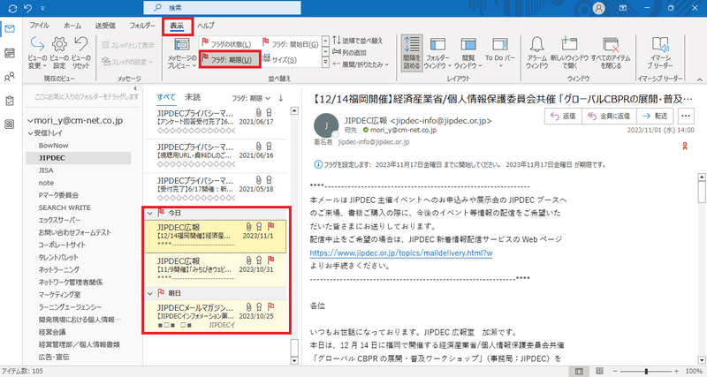Open the ヘルプ (Help) tab
The height and width of the screenshot is (377, 707).
[206, 26]
